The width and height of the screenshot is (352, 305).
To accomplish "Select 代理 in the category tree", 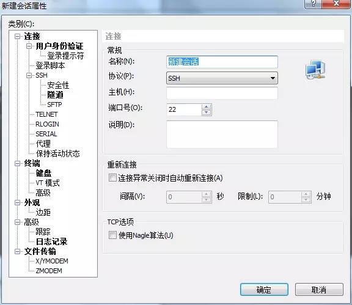I will coord(43,144).
